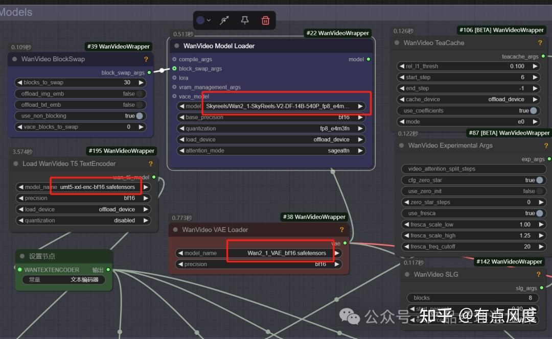Viewport: 552px width, 339px height.
Task: Toggle use_fresca switch
Action: tap(540, 213)
